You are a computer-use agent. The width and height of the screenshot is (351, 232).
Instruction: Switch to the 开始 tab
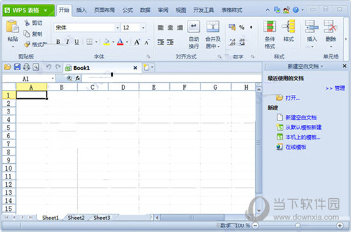point(64,10)
